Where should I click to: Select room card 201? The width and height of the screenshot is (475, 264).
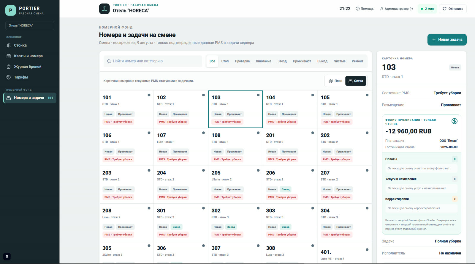[290, 147]
